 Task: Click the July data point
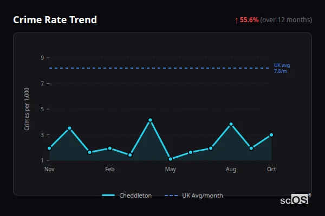211,148
